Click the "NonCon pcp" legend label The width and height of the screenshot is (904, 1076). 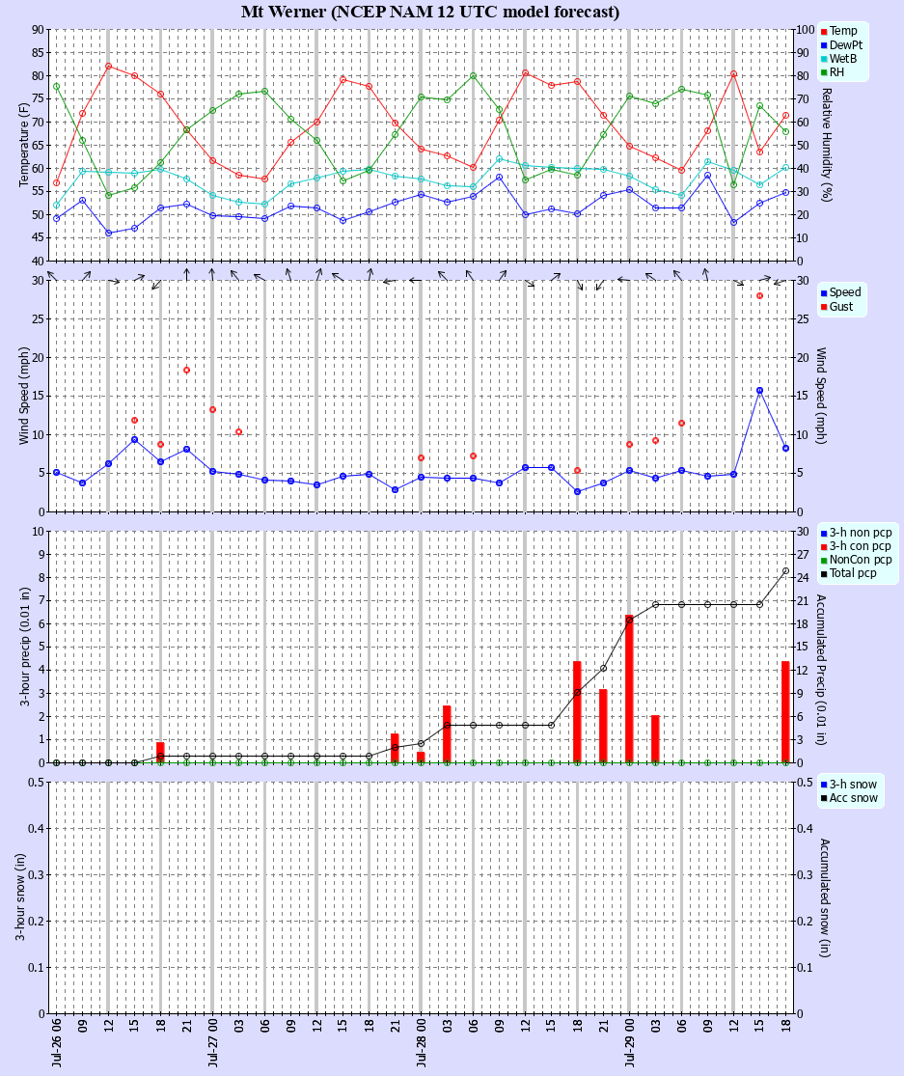861,560
